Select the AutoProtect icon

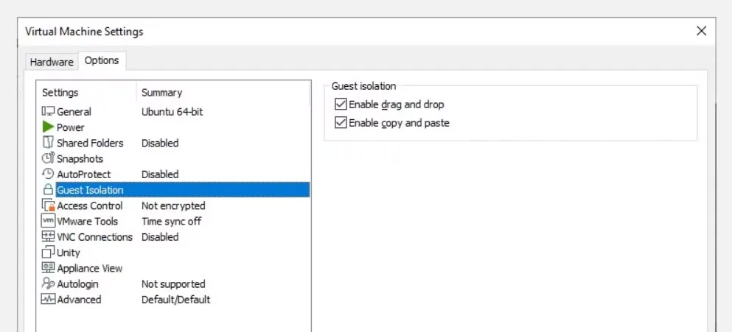(48, 174)
